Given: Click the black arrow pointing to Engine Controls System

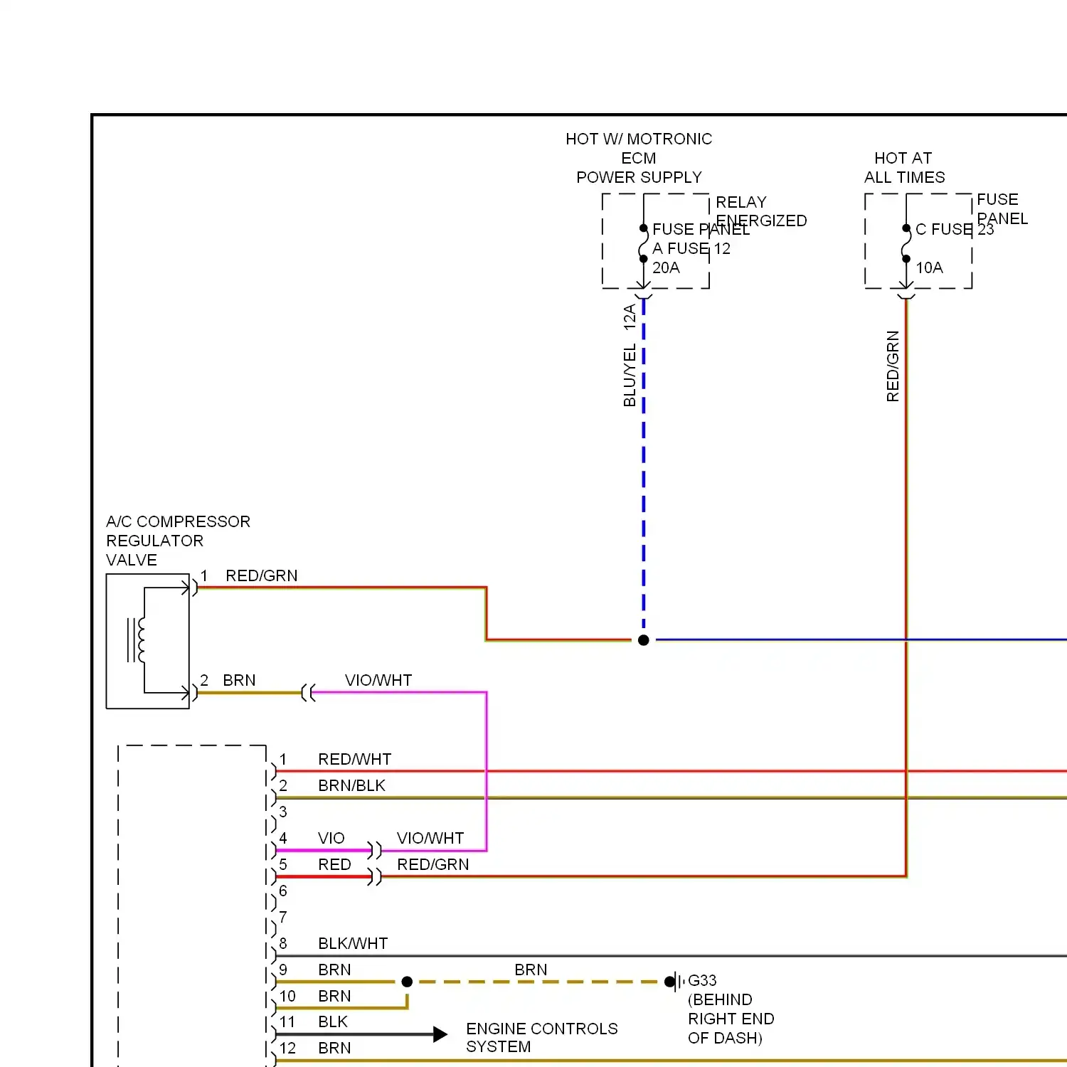Looking at the screenshot, I should click(440, 1034).
